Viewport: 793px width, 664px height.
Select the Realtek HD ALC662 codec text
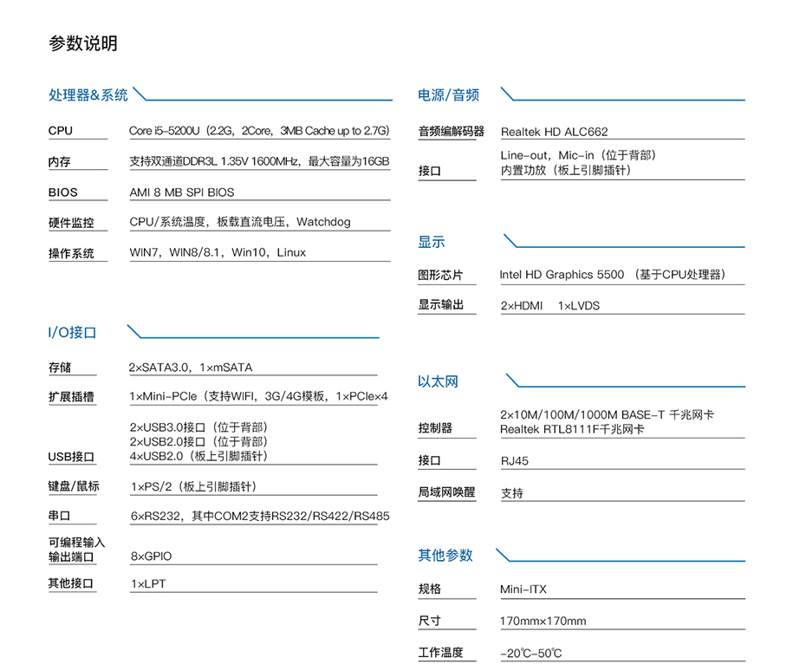554,132
